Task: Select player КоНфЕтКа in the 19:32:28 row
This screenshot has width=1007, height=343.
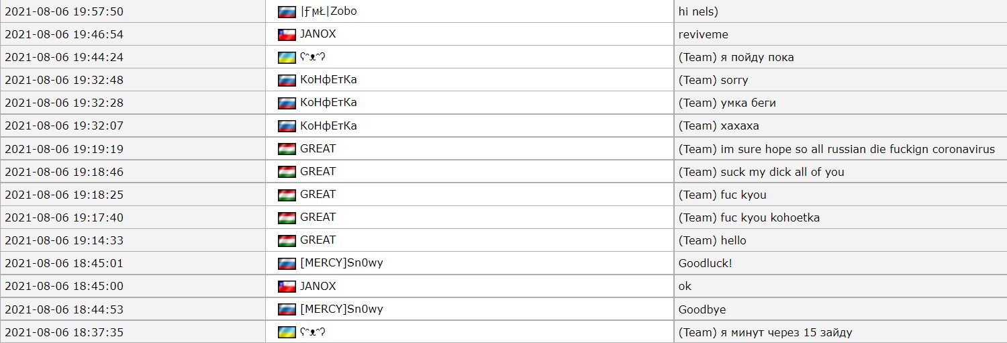Action: 328,103
